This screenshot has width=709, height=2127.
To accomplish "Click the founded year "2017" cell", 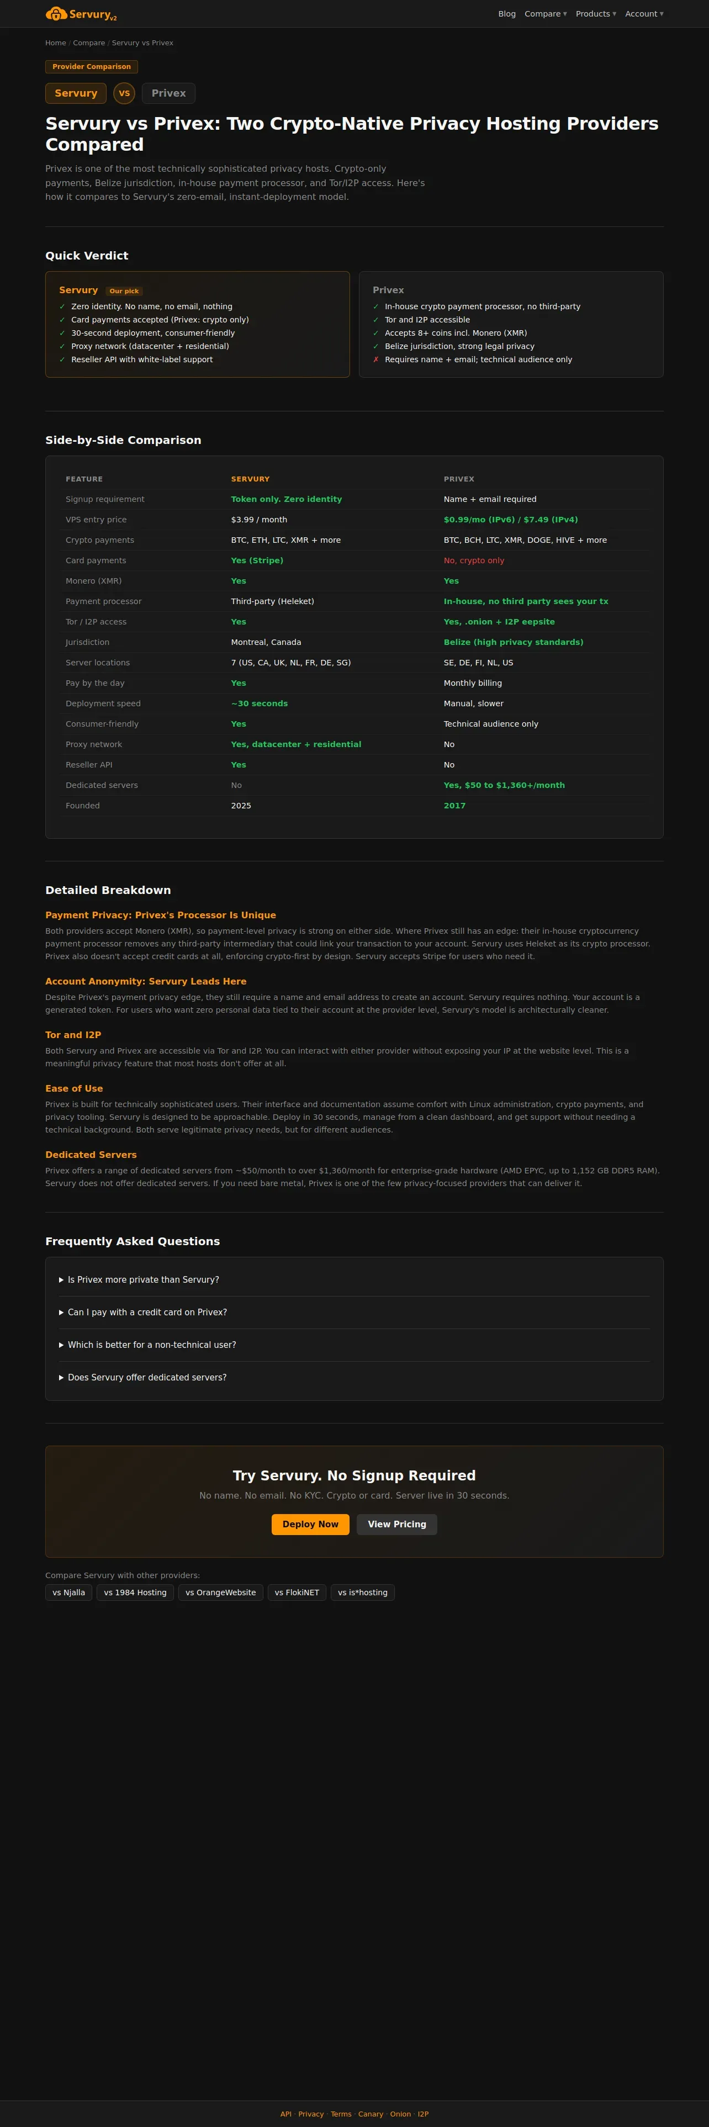I will click(455, 806).
